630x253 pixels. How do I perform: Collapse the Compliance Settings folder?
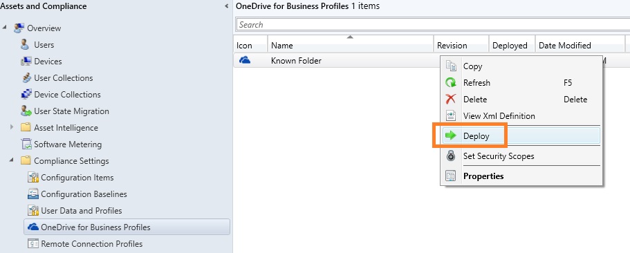12,160
